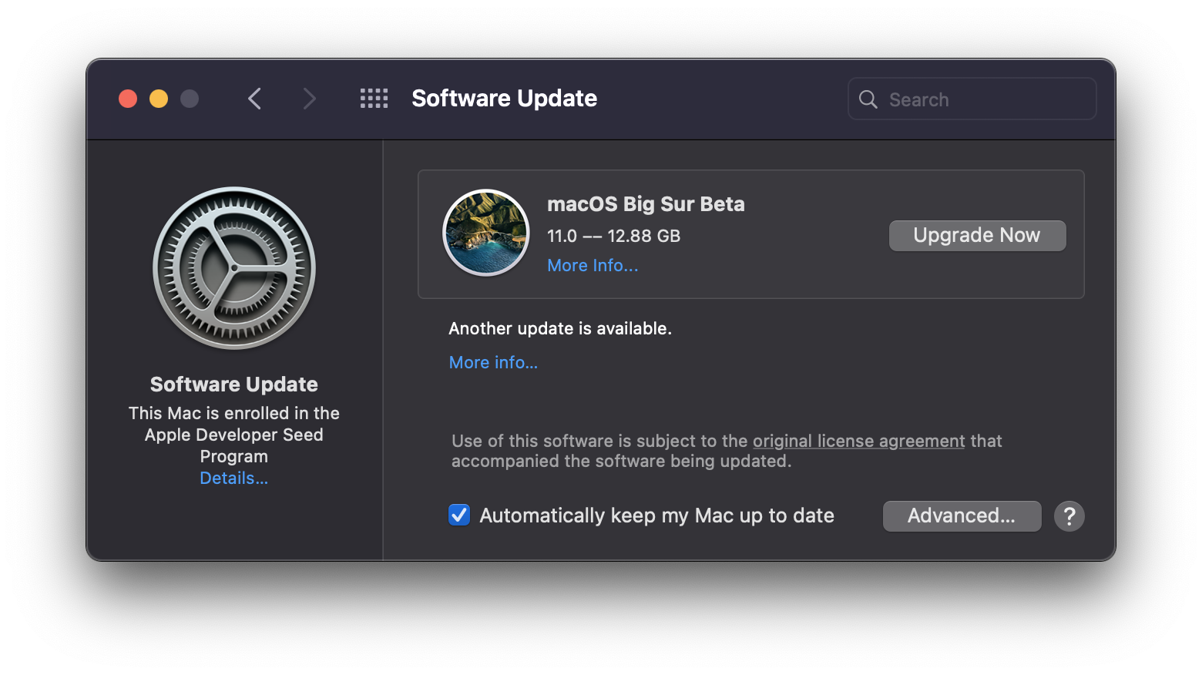Screen dimensions: 1202x675
Task: Open help with the question mark button
Action: [x=1069, y=516]
